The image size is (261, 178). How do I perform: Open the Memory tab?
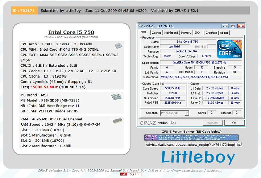point(186,33)
